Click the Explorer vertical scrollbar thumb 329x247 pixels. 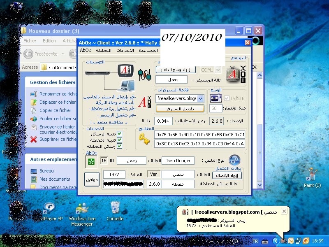tap(259, 153)
